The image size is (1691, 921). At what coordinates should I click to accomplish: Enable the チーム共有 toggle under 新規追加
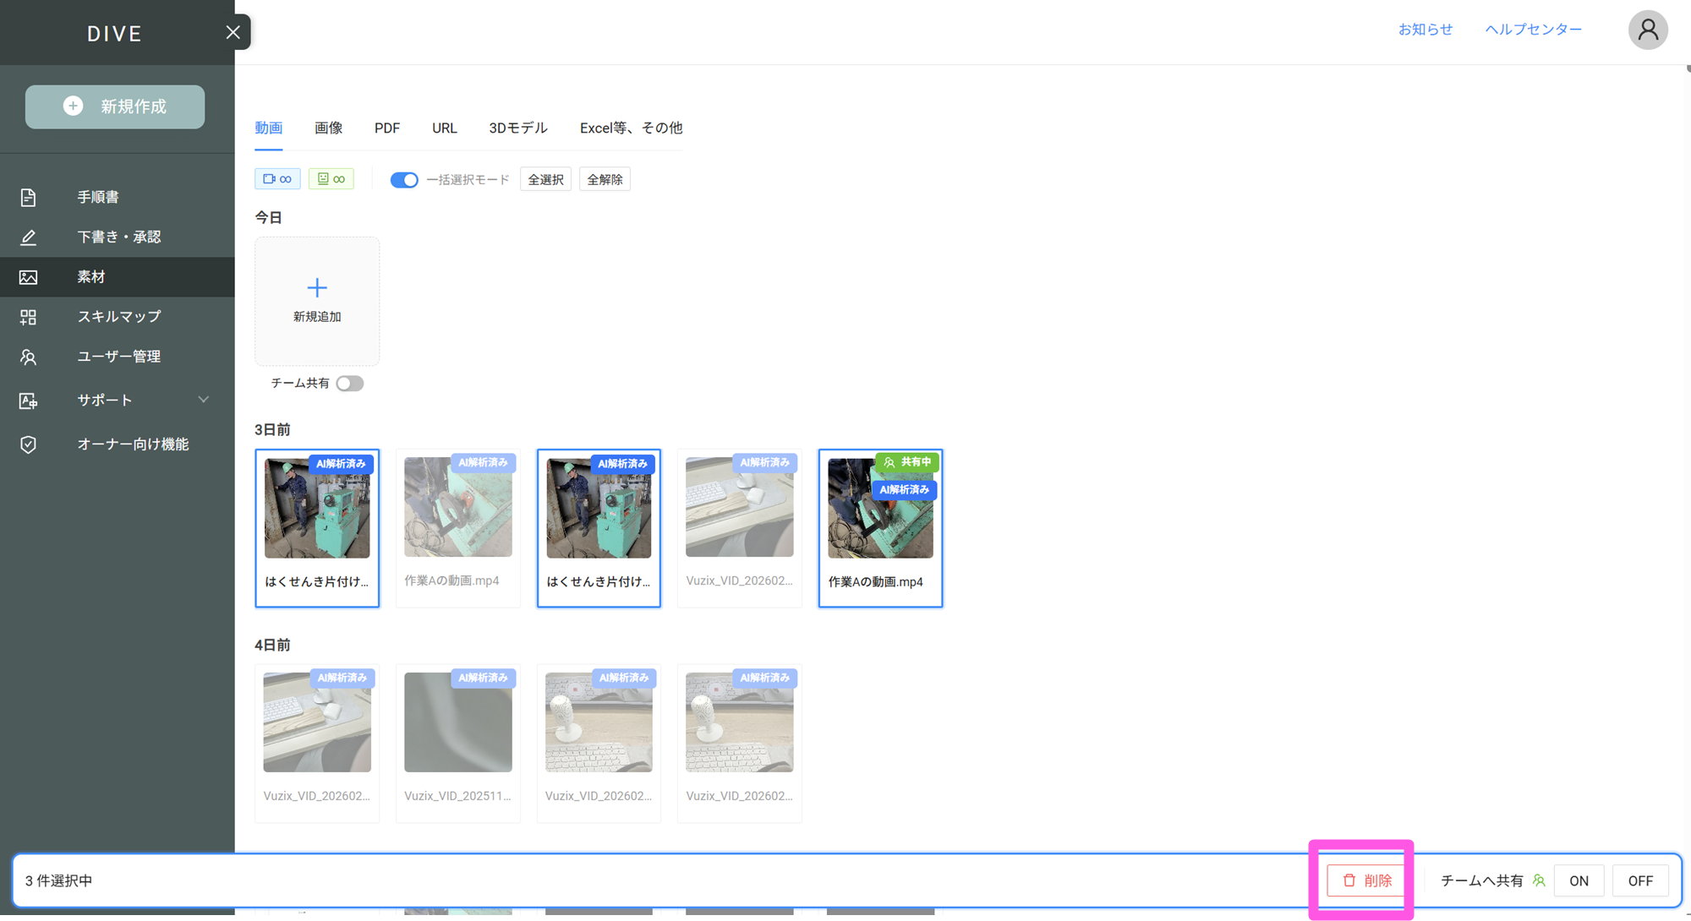349,384
